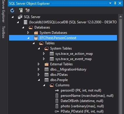This screenshot has width=124, height=114.
Task: Click the System Databases folder icon
Action: 36,33
